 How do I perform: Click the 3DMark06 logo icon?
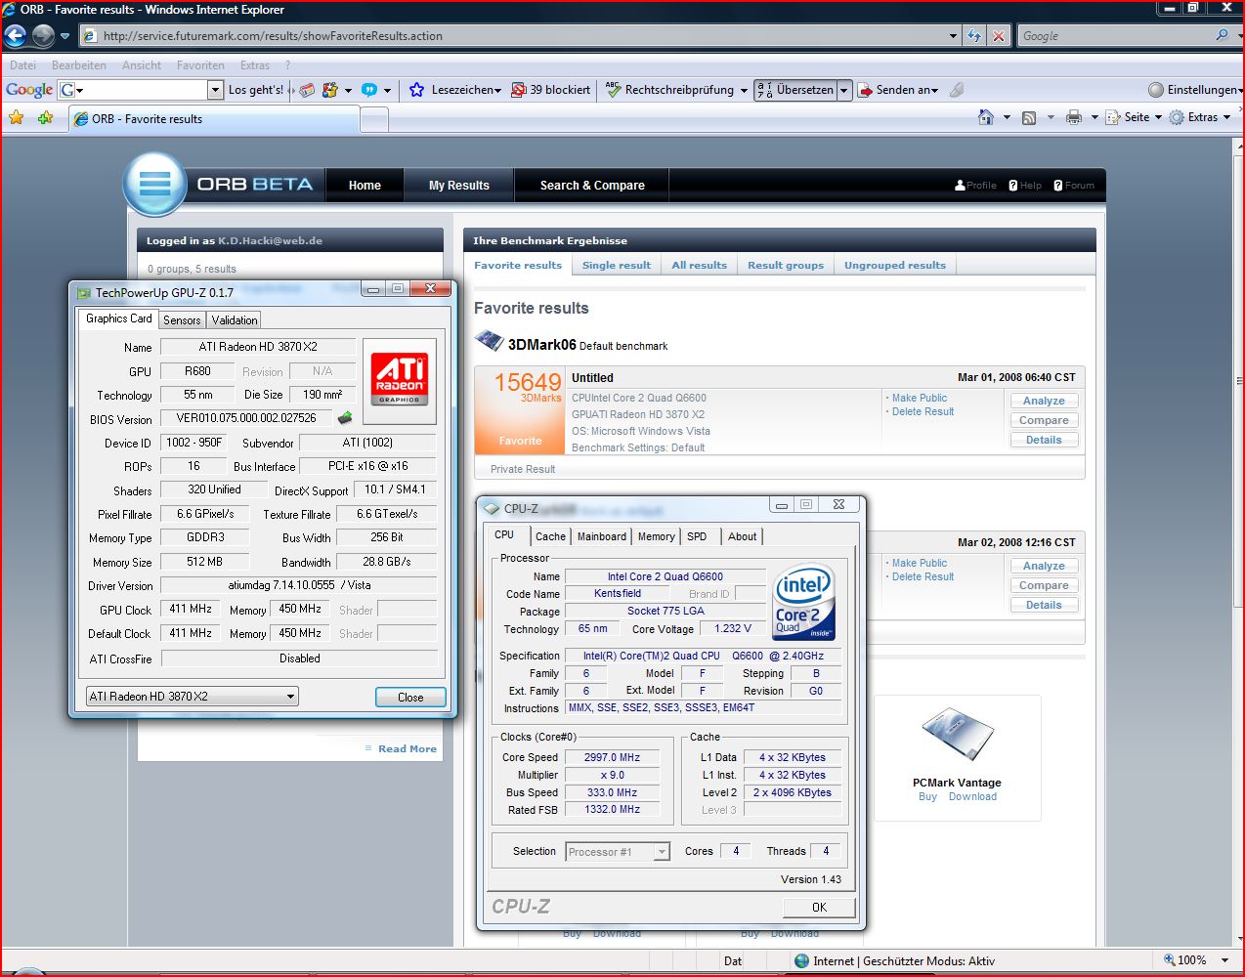(489, 341)
